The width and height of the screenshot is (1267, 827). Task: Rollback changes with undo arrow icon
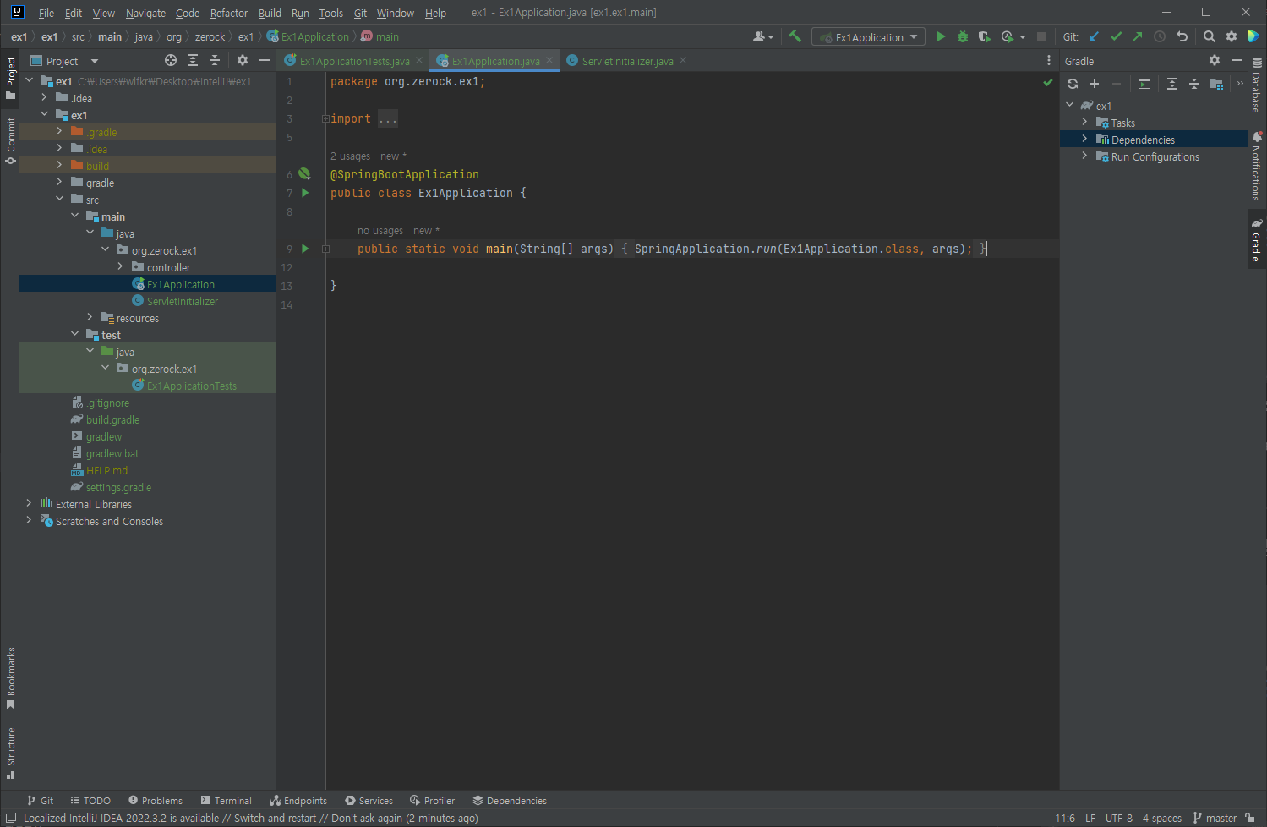pyautogui.click(x=1182, y=36)
